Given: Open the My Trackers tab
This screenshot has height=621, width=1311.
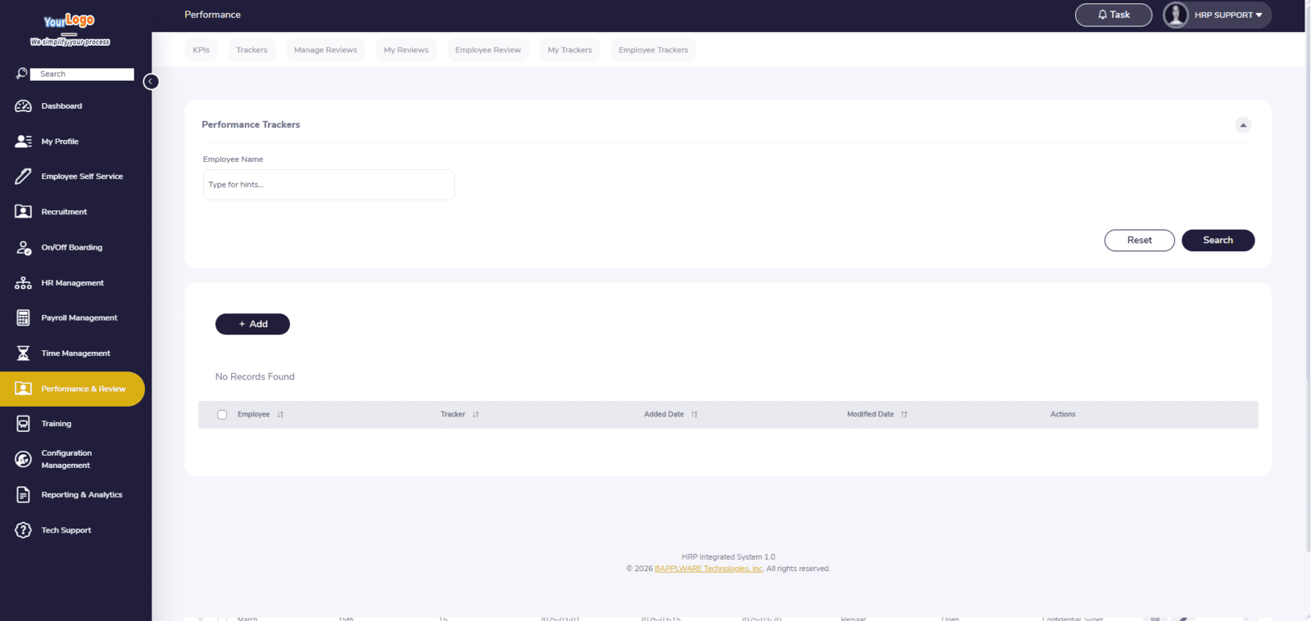Looking at the screenshot, I should click(x=569, y=50).
